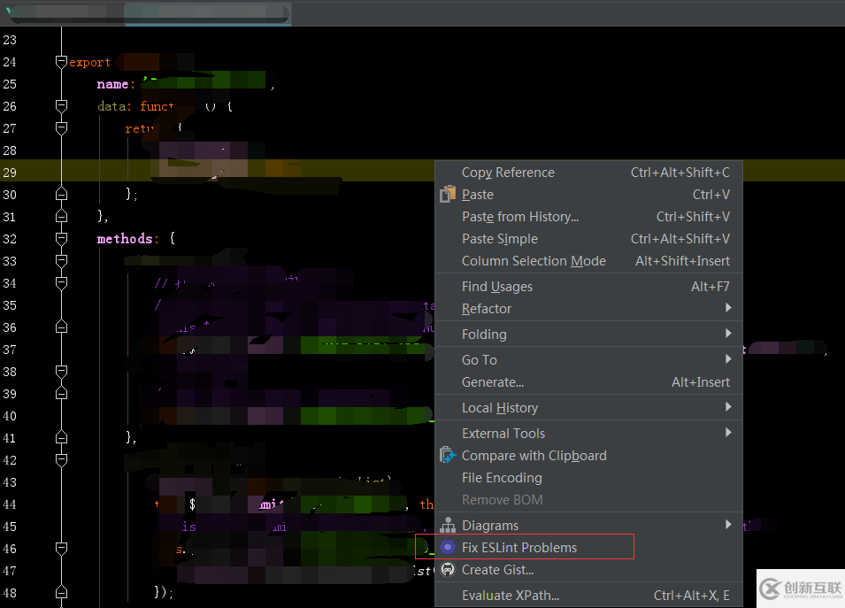Toggle fold marker at line 42
Screen dimensions: 845x608
tap(61, 460)
